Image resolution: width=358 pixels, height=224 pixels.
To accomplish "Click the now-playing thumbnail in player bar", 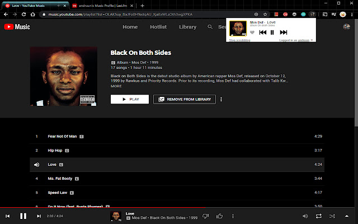I will [x=116, y=216].
